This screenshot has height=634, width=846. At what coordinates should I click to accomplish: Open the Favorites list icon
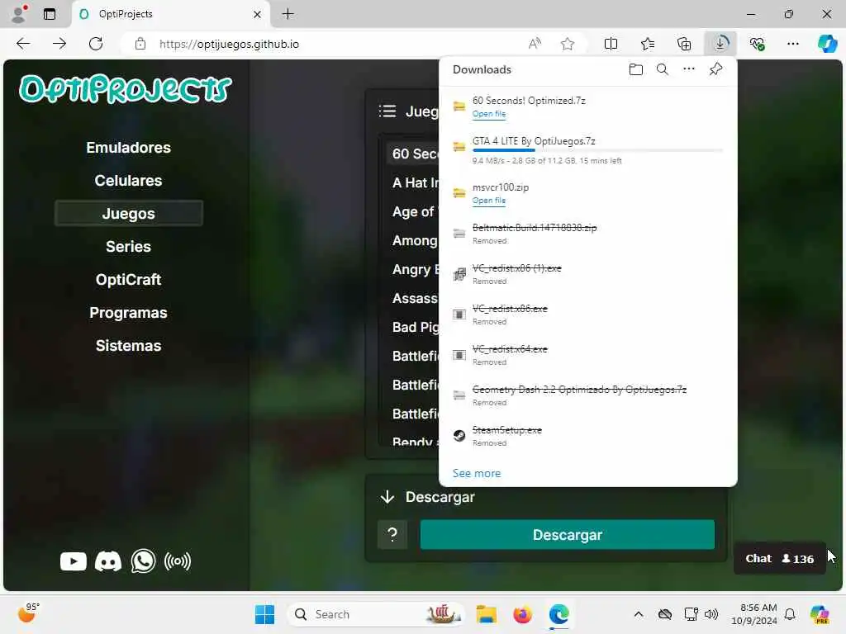tap(648, 44)
